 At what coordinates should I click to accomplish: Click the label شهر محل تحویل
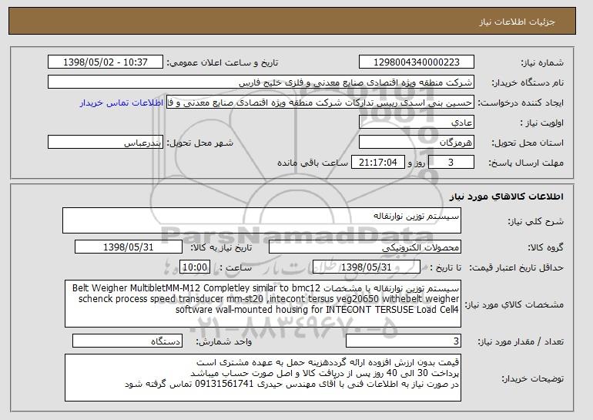click(200, 143)
